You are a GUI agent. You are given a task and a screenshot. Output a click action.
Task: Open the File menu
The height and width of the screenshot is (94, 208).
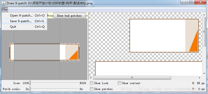tap(5, 10)
